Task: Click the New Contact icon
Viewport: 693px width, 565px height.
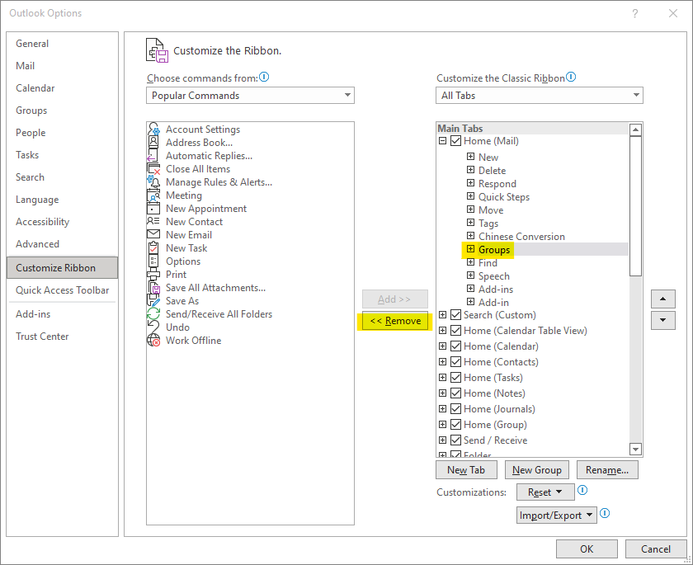Action: 153,221
